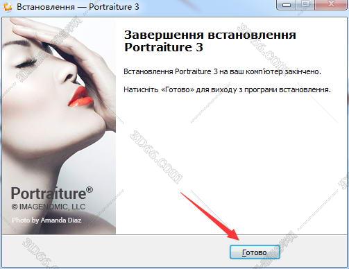Click the heading Завершення встановлення Portraiture 3
Image resolution: width=349 pixels, height=269 pixels.
210,41
